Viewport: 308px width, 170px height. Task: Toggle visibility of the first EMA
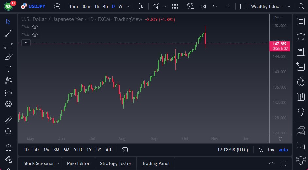[x=35, y=27]
